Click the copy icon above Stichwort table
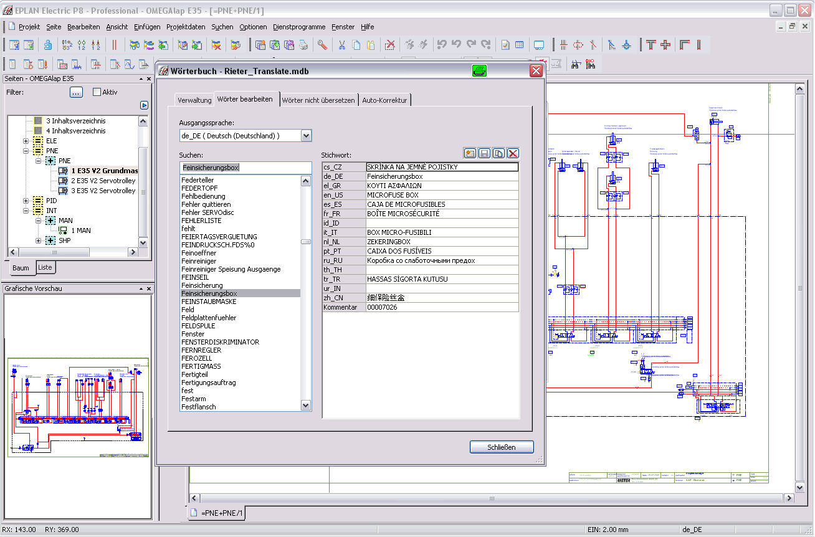Image resolution: width=815 pixels, height=537 pixels. (498, 153)
